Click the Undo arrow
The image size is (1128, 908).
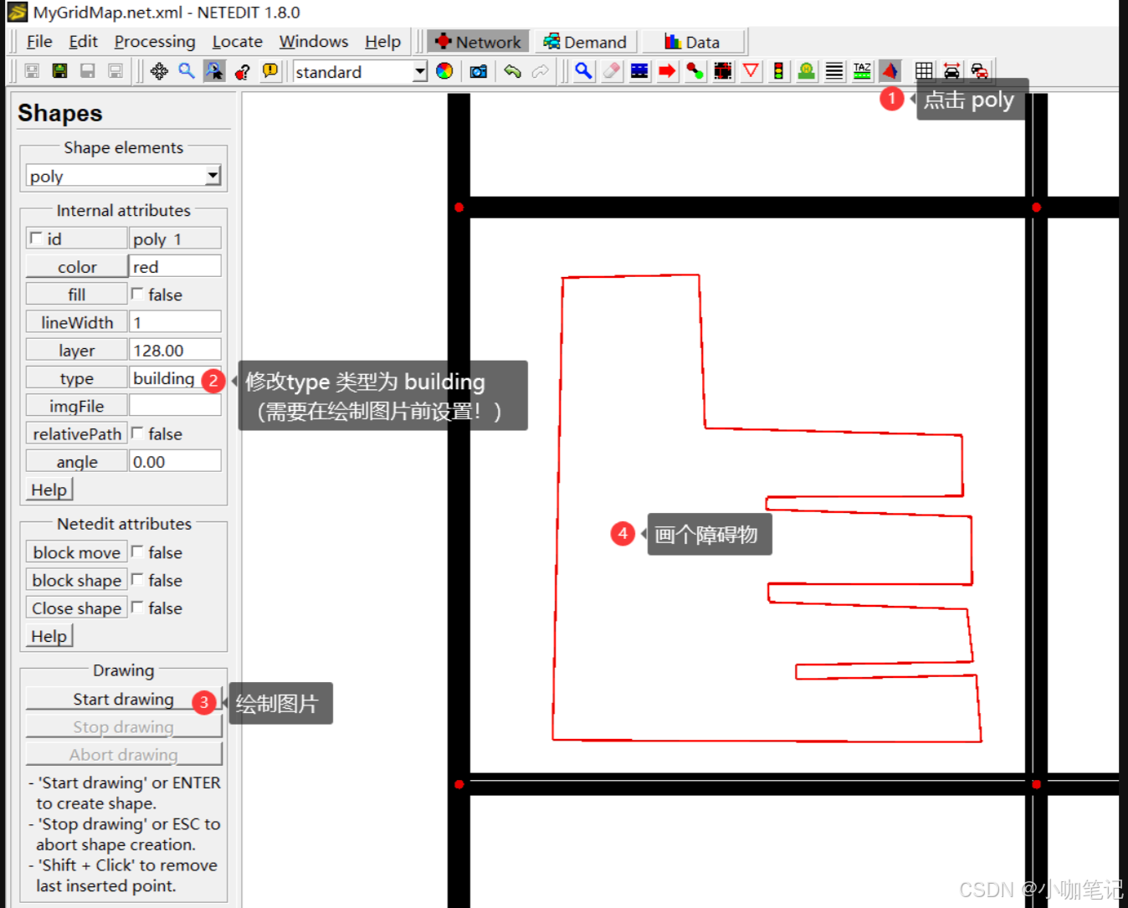tap(513, 71)
